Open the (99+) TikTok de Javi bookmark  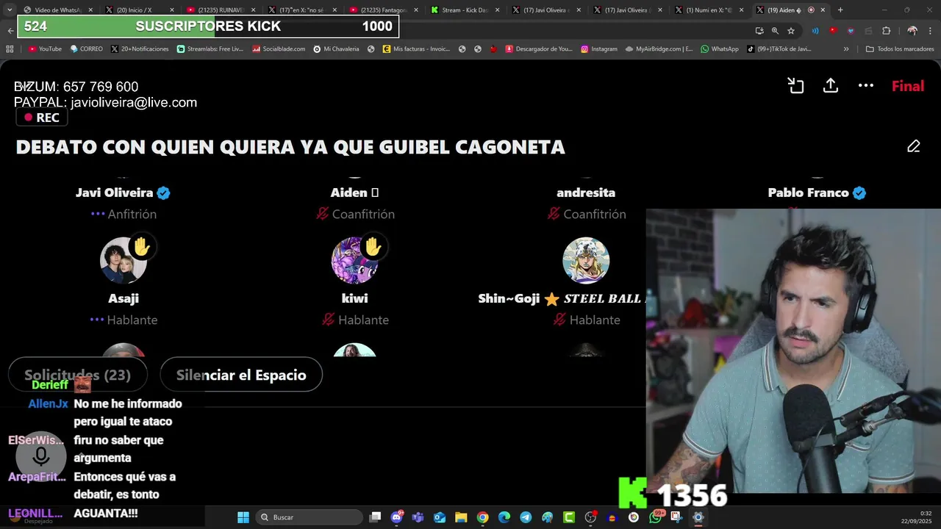[x=779, y=49]
